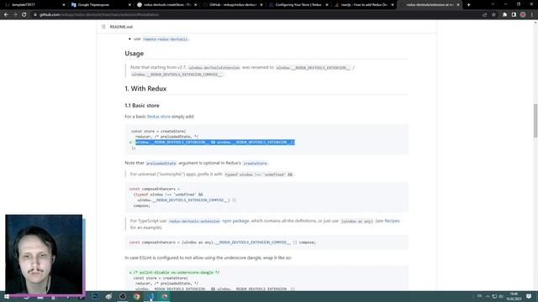Viewport: 538px width, 302px height.
Task: Switch to the templateTS917 tab
Action: coord(35,5)
